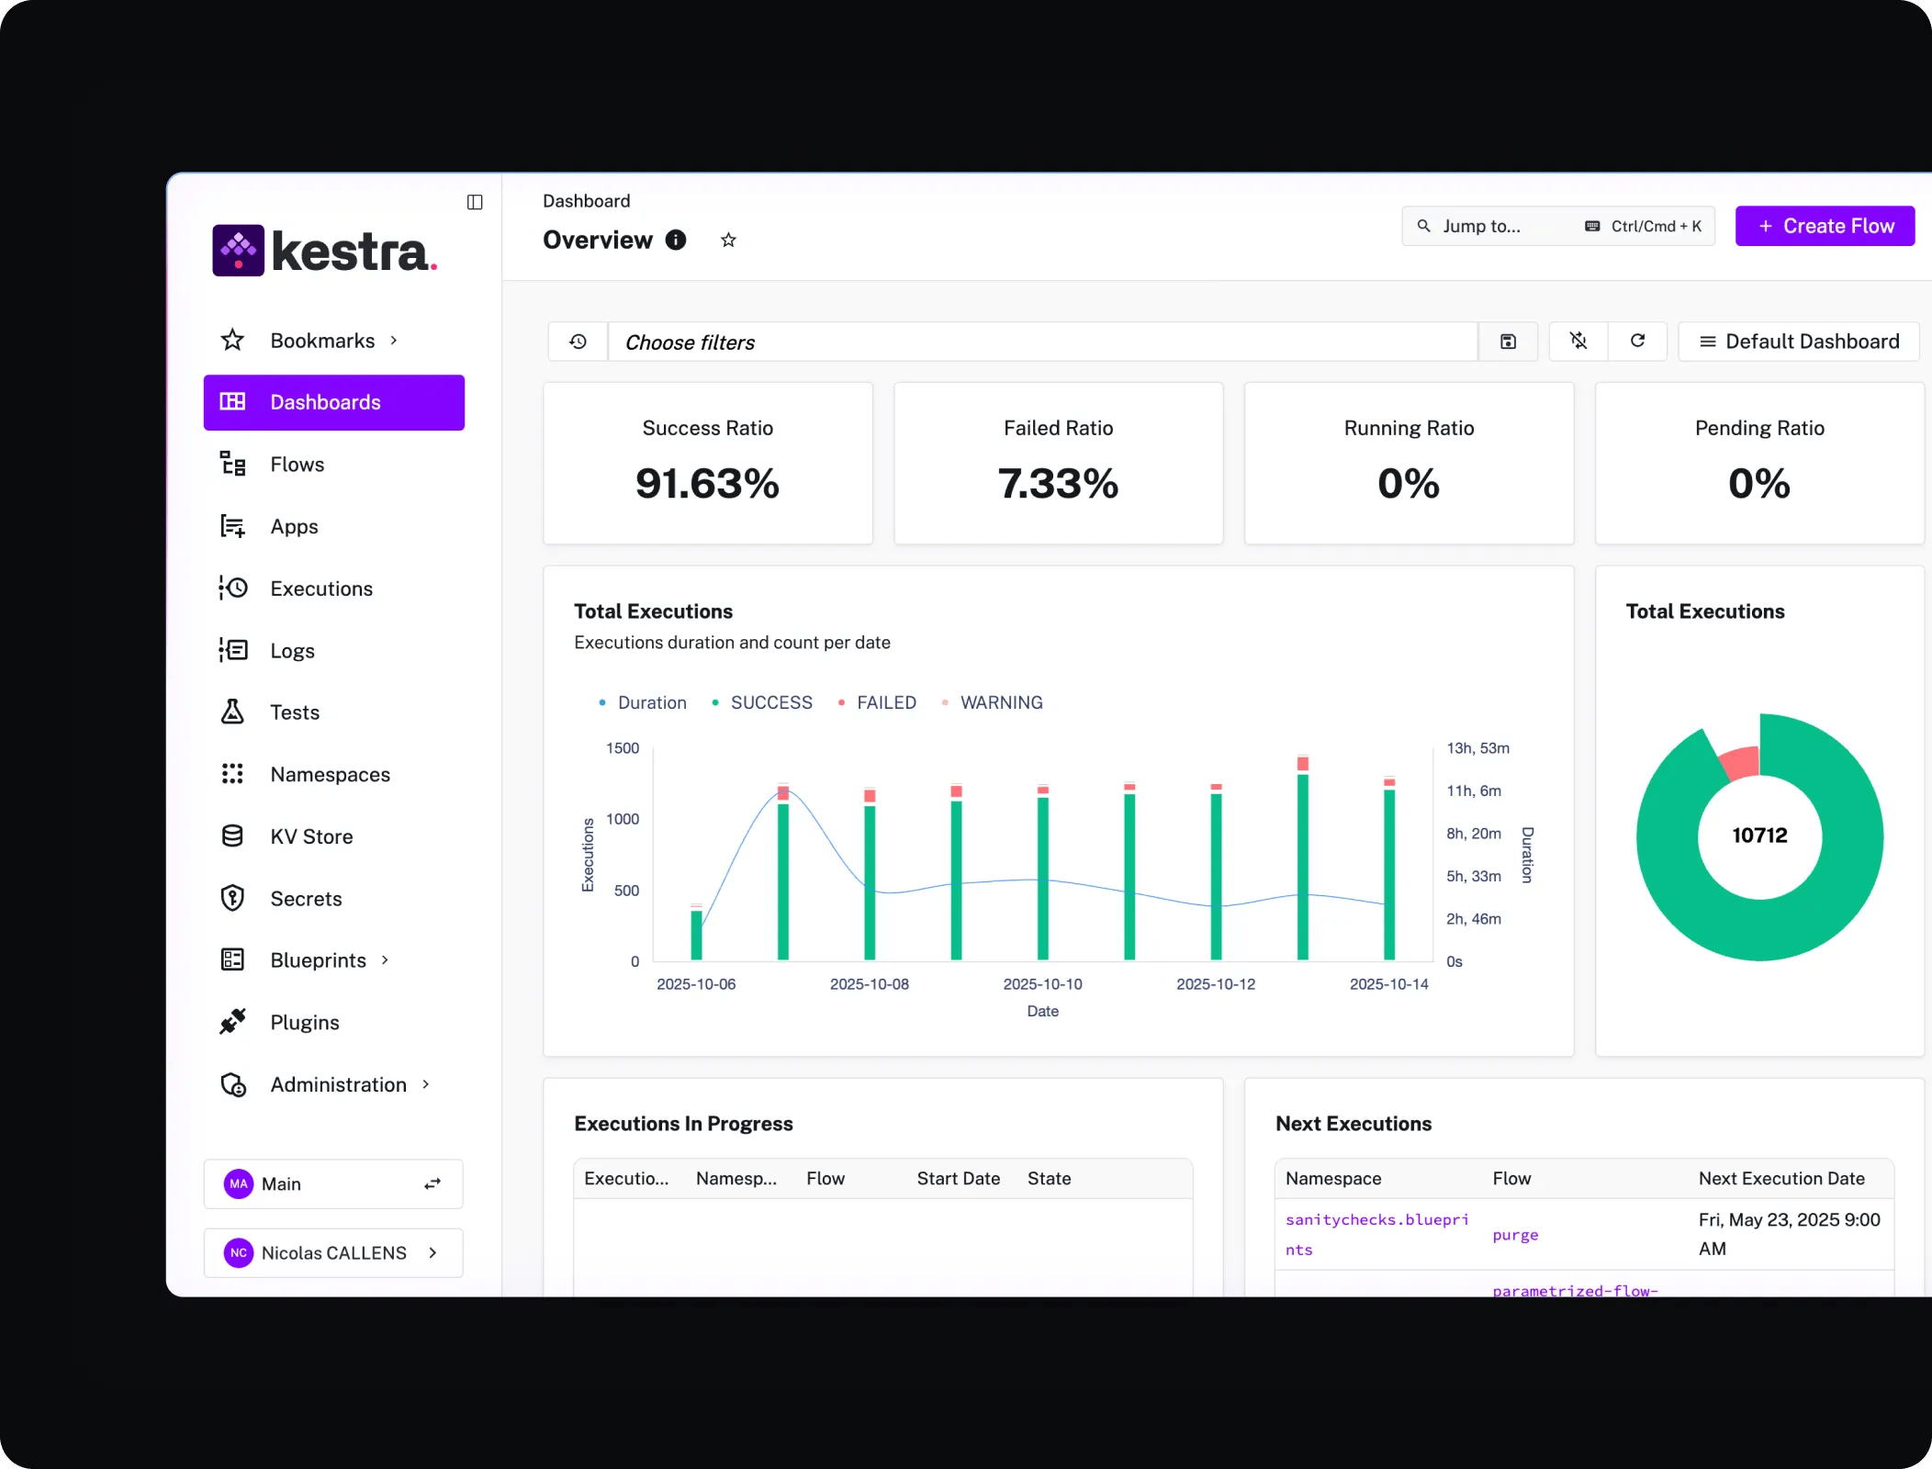The image size is (1932, 1469).
Task: Toggle the SUCCESS series in chart legend
Action: (x=770, y=702)
